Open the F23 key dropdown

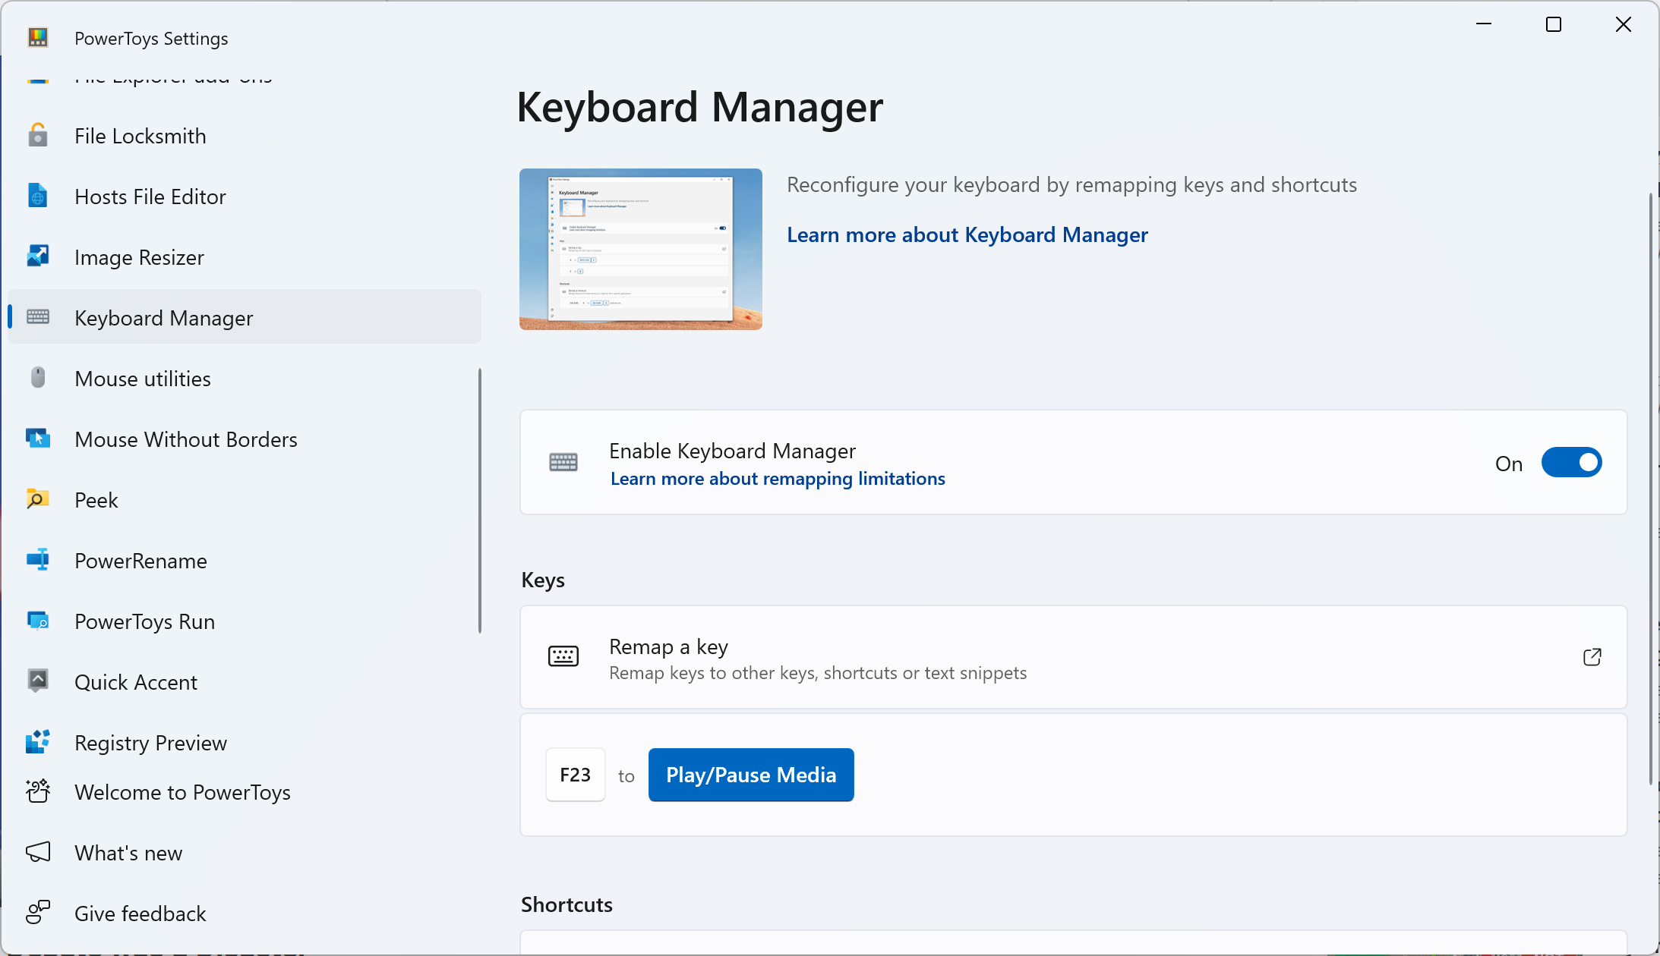(x=575, y=775)
